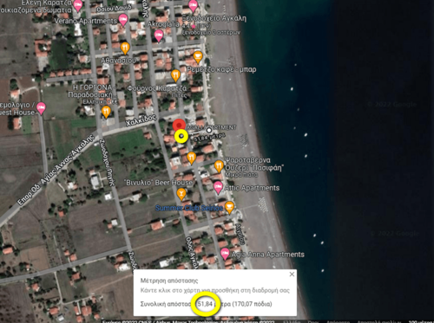434x323 pixels.
Task: Open the Αθανασίου restaurant pin
Action: coord(125,48)
